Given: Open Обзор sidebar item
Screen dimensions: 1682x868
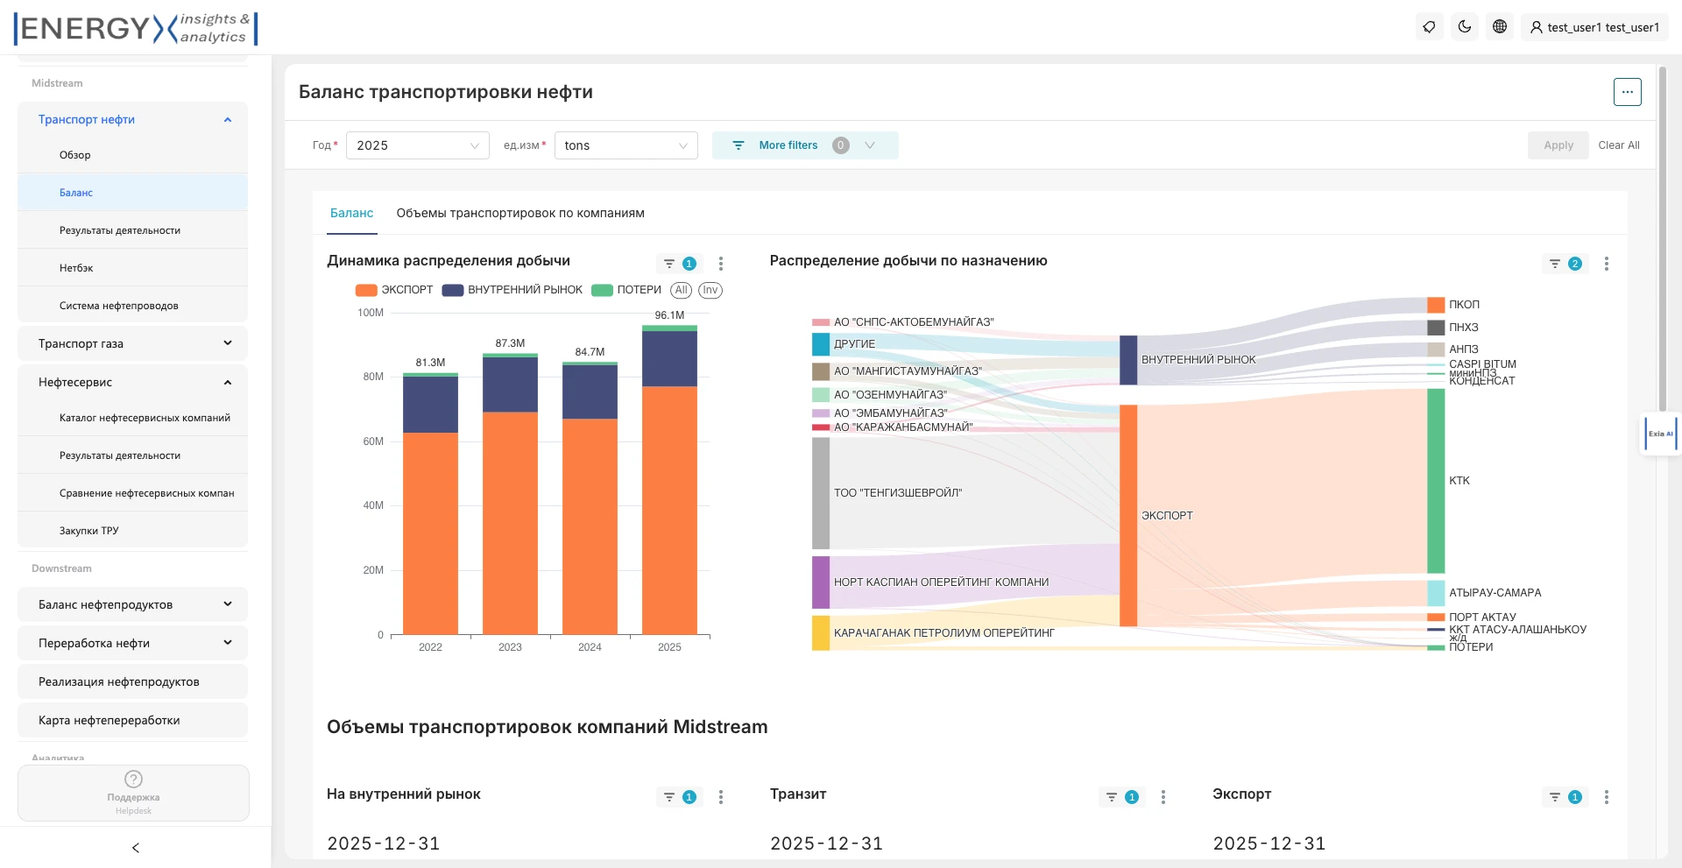Looking at the screenshot, I should click(x=133, y=155).
